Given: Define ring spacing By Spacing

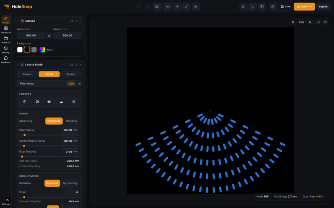Looking at the screenshot, I should point(70,183).
